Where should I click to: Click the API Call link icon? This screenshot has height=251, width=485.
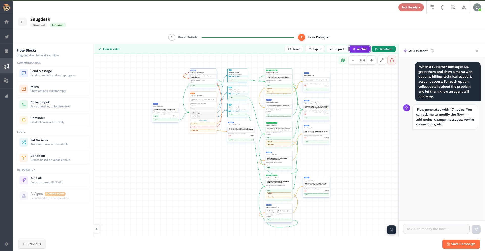click(x=24, y=180)
